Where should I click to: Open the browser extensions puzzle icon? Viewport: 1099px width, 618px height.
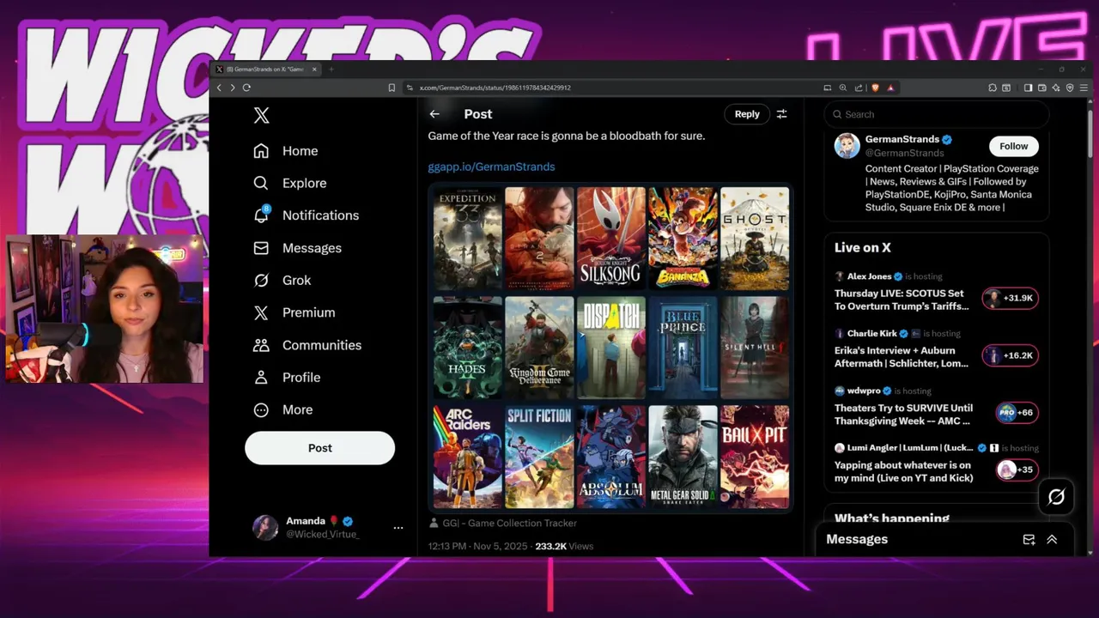pos(992,88)
